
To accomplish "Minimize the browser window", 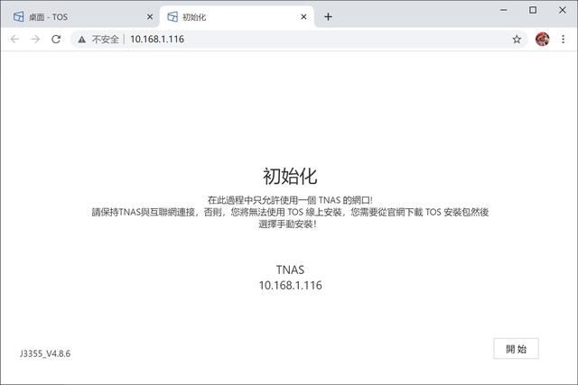I will pos(504,10).
